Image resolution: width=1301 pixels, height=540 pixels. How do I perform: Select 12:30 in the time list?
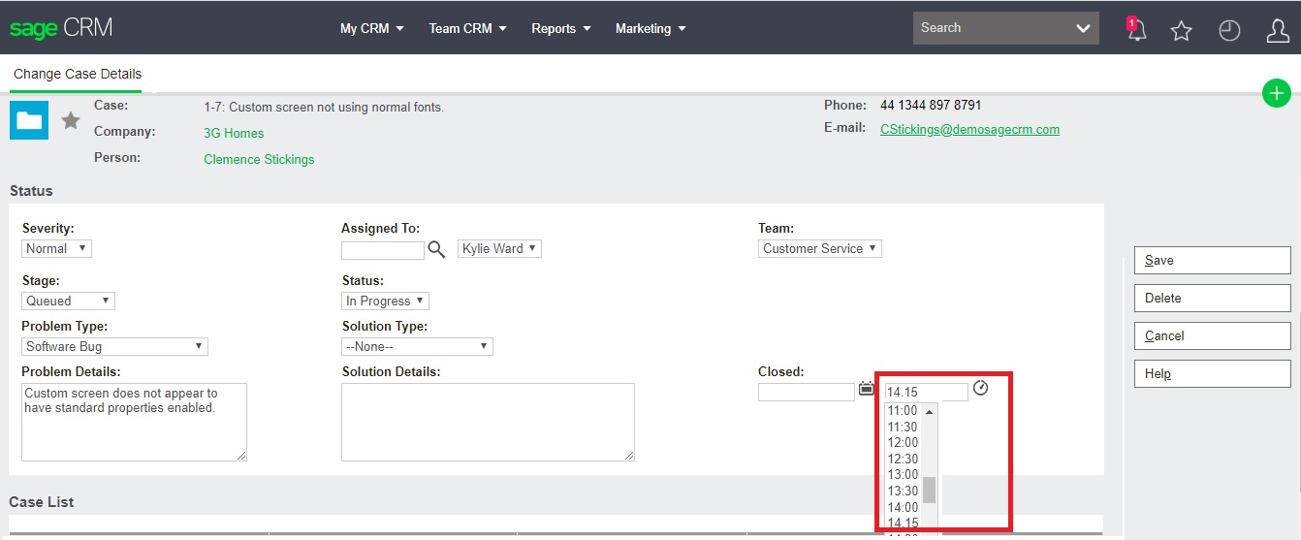click(x=903, y=459)
